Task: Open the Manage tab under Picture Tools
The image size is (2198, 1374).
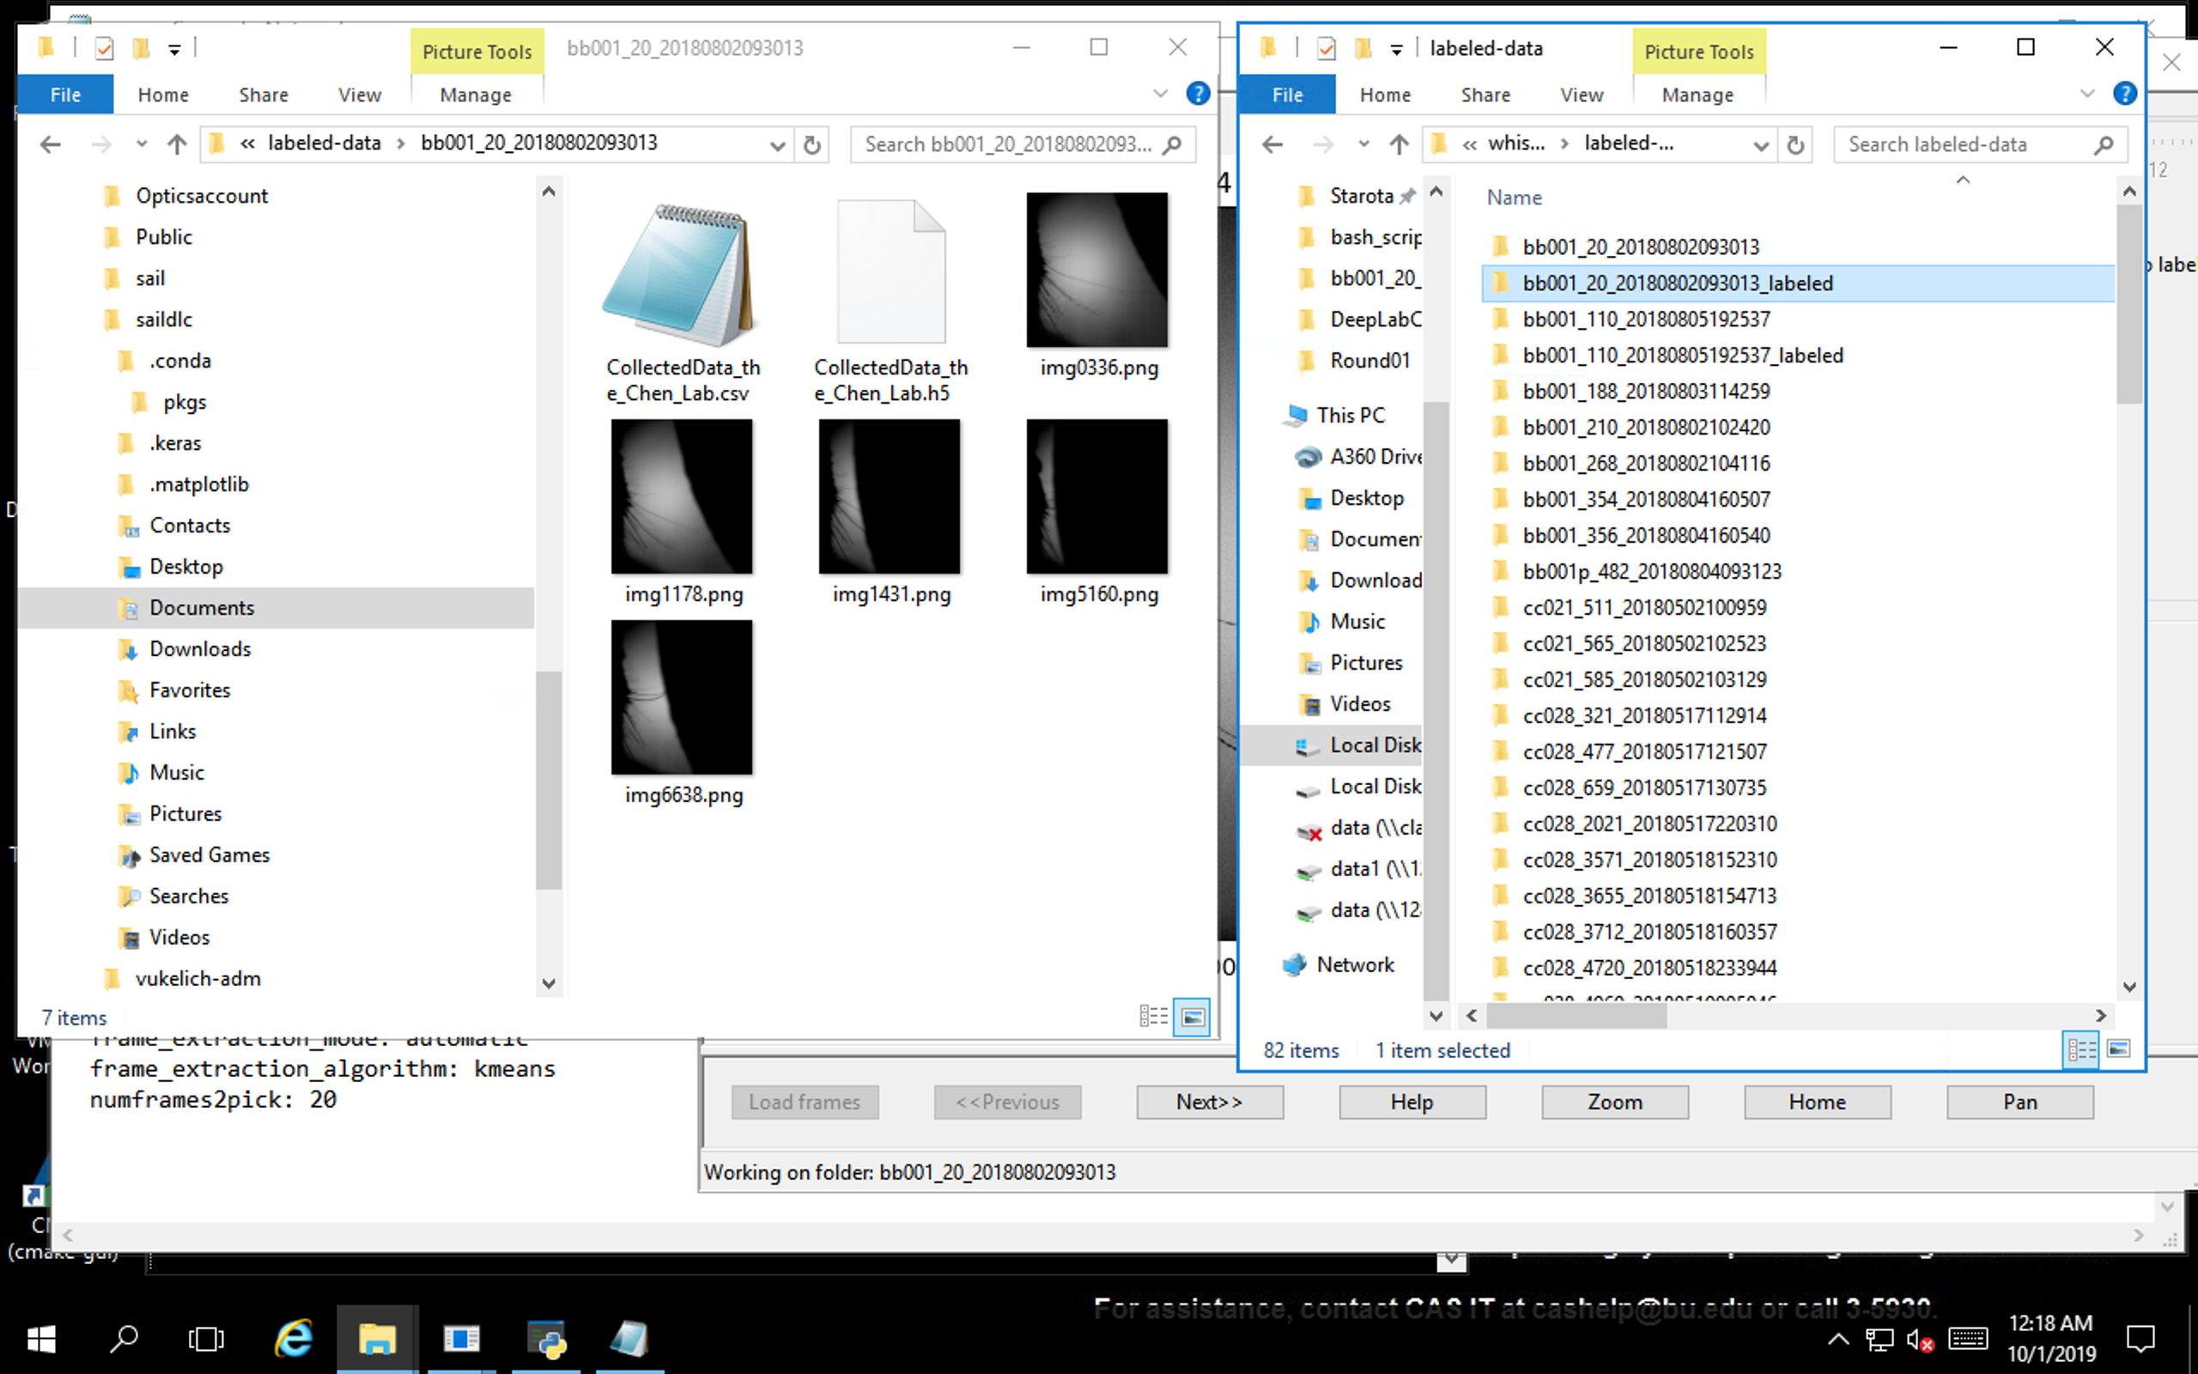Action: point(475,94)
